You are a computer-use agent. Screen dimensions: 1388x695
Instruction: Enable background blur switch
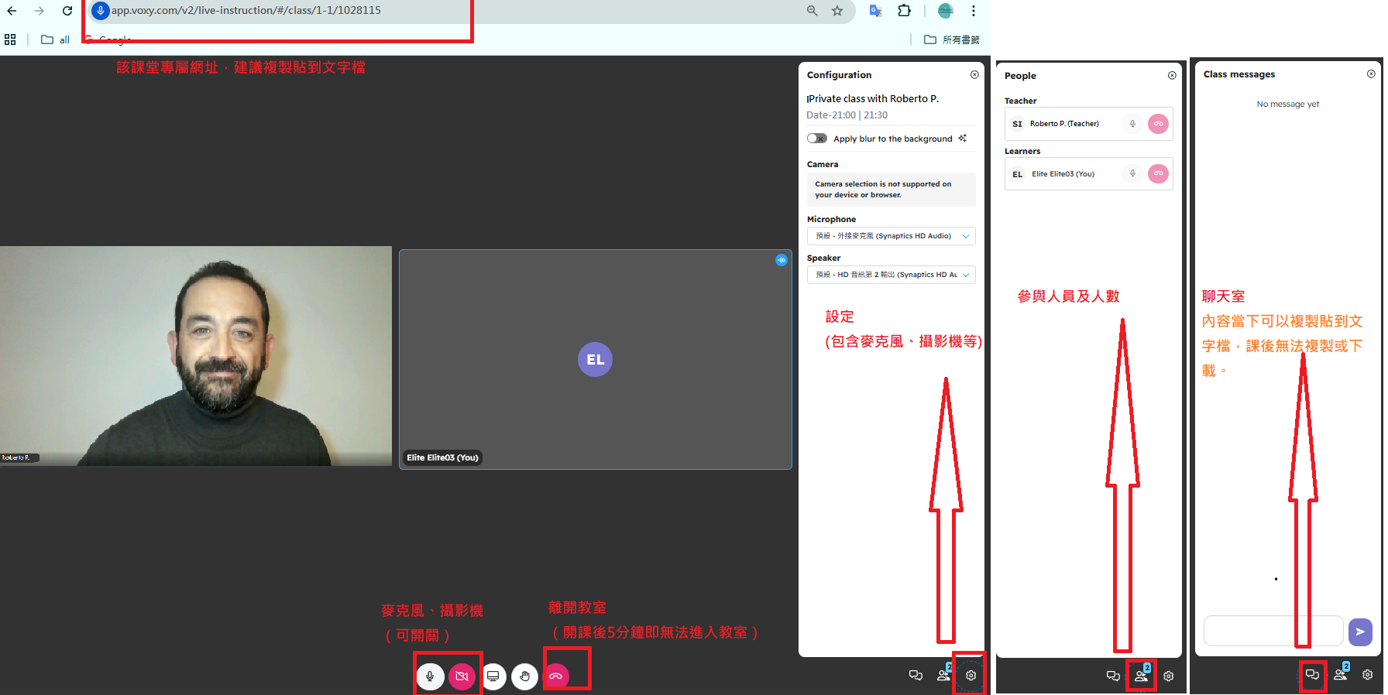816,139
